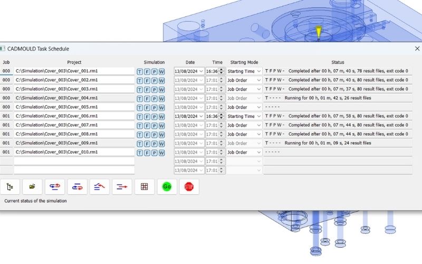Open date picker for Cover_006.rm1 row
This screenshot has height=264, width=422.
(x=189, y=116)
